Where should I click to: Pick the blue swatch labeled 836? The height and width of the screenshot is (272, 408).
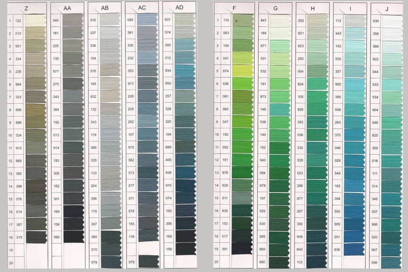coord(354,249)
